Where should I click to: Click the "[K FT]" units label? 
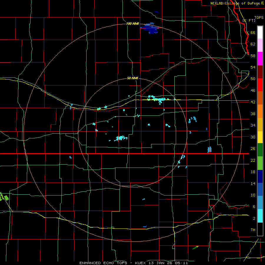tap(249, 20)
